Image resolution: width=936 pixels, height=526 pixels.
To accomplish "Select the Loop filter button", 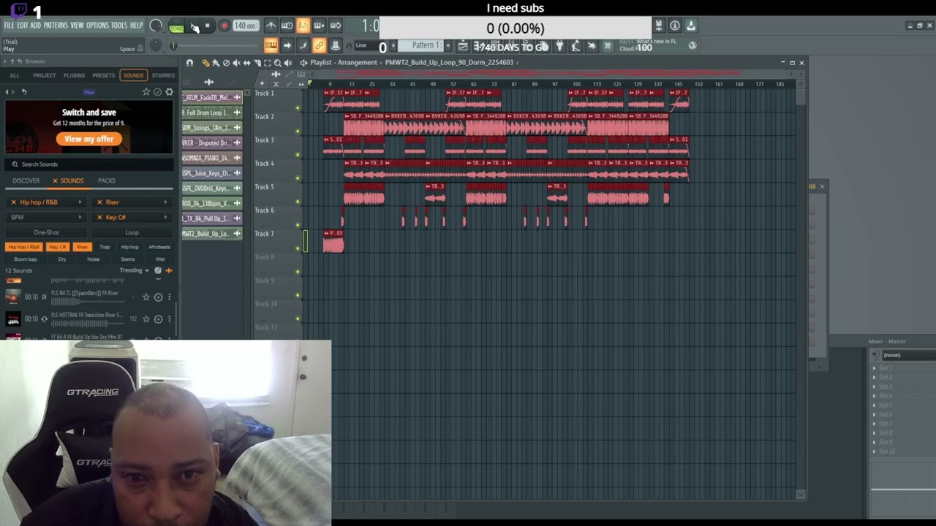I will pyautogui.click(x=132, y=232).
